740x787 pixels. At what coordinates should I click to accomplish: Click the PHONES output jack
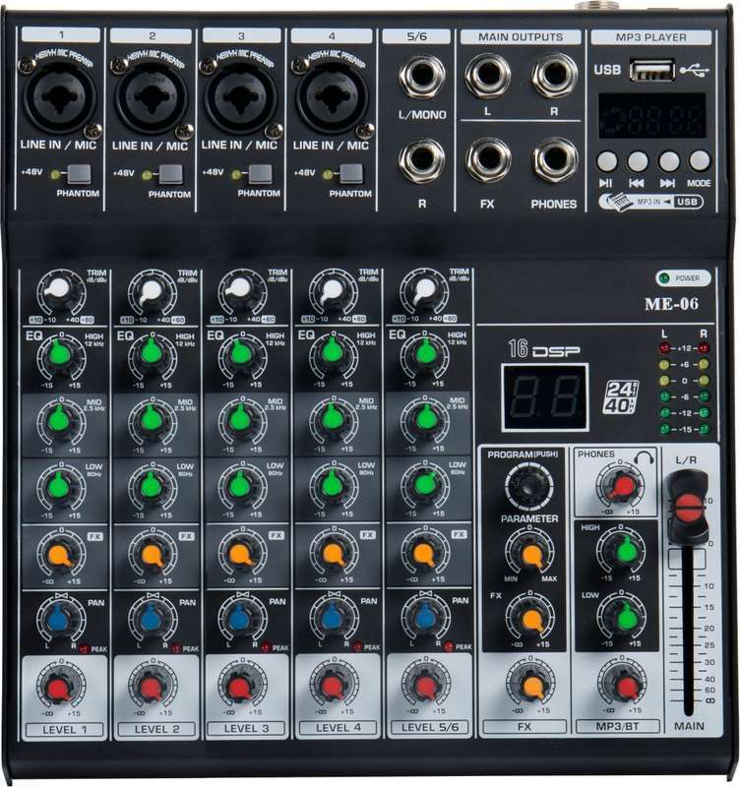(555, 159)
